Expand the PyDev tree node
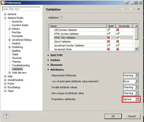 (5, 84)
